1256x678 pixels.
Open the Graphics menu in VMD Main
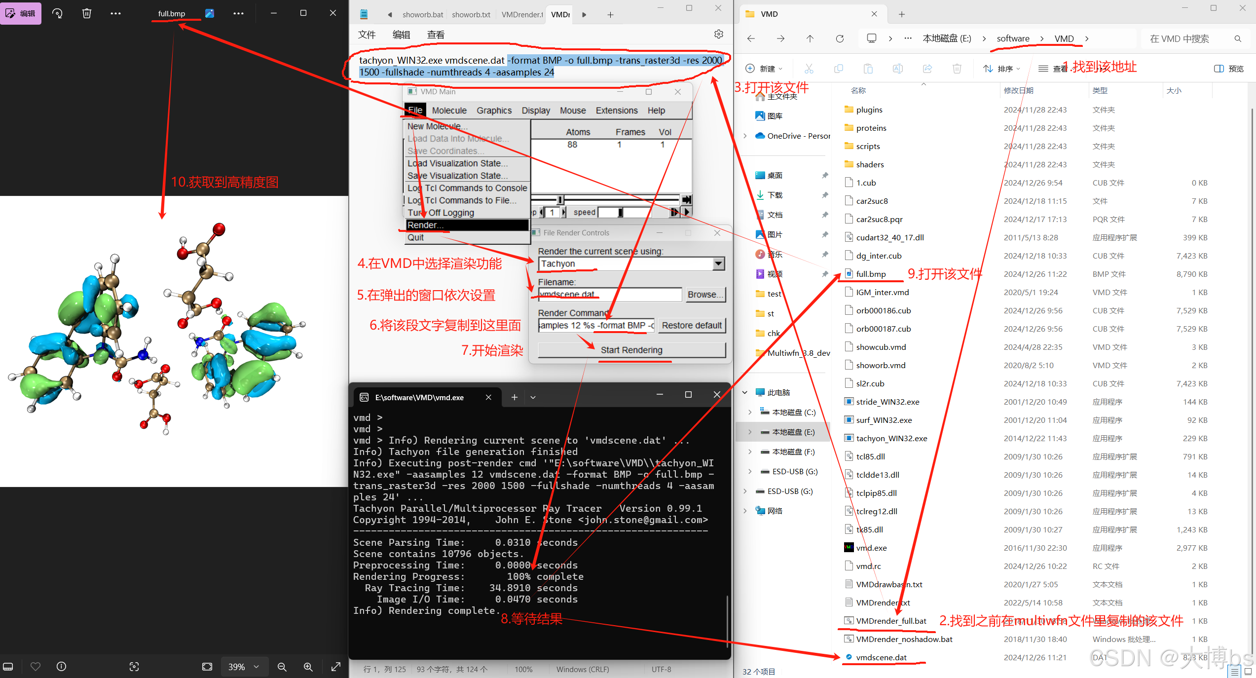pyautogui.click(x=494, y=111)
